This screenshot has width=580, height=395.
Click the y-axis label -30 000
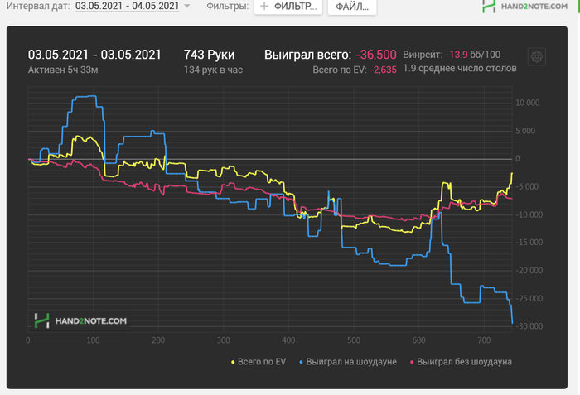coord(529,326)
